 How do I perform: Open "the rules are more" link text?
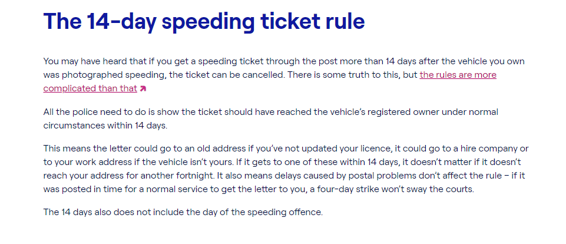[458, 75]
